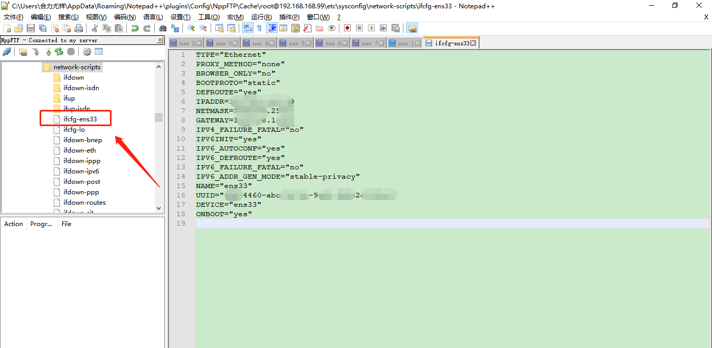The height and width of the screenshot is (348, 712).
Task: Click the Progr... column header
Action: 42,223
